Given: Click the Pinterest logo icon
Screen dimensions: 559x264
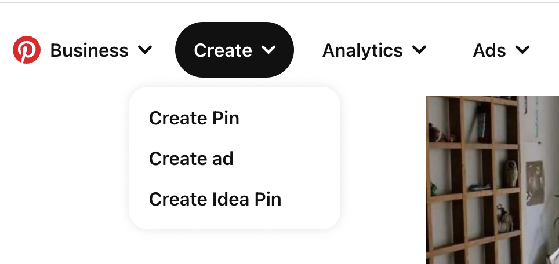Looking at the screenshot, I should (27, 50).
